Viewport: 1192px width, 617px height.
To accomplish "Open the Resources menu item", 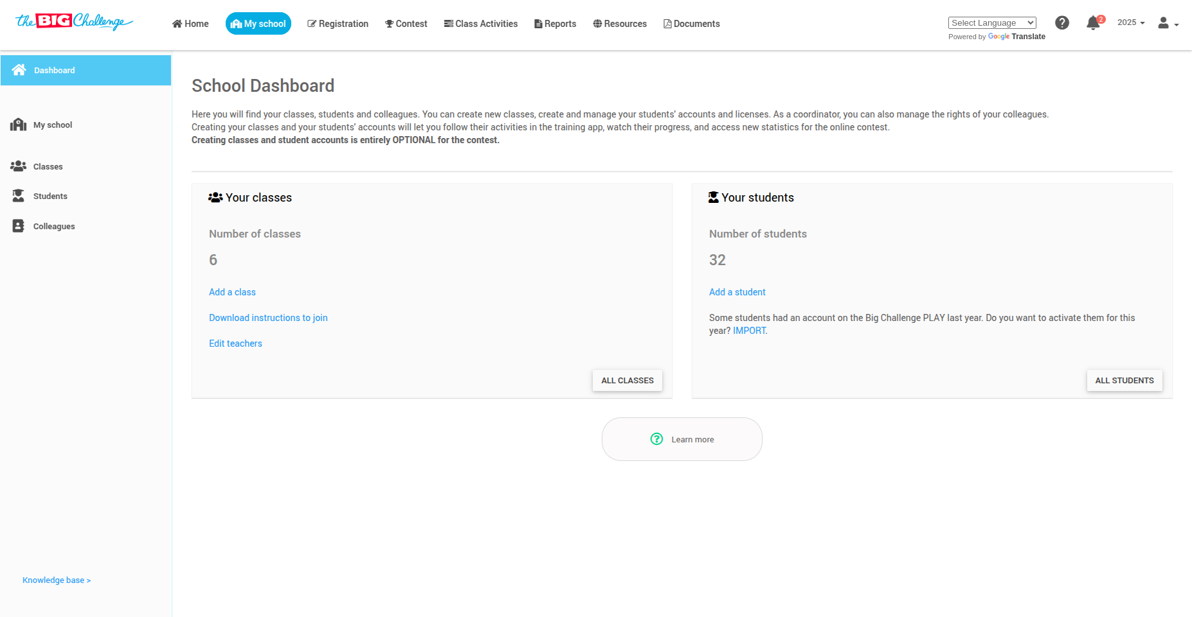I will tap(620, 24).
